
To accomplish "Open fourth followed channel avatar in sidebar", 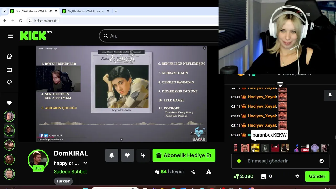I will point(9,159).
